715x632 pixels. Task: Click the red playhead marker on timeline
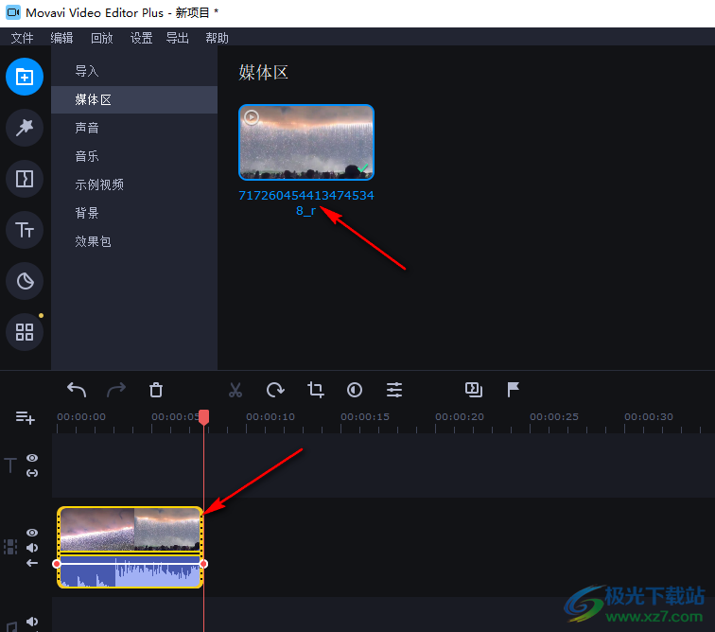[x=203, y=417]
